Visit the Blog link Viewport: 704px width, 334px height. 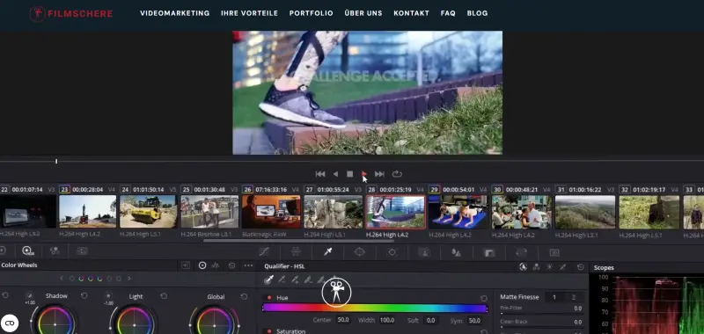pyautogui.click(x=477, y=13)
